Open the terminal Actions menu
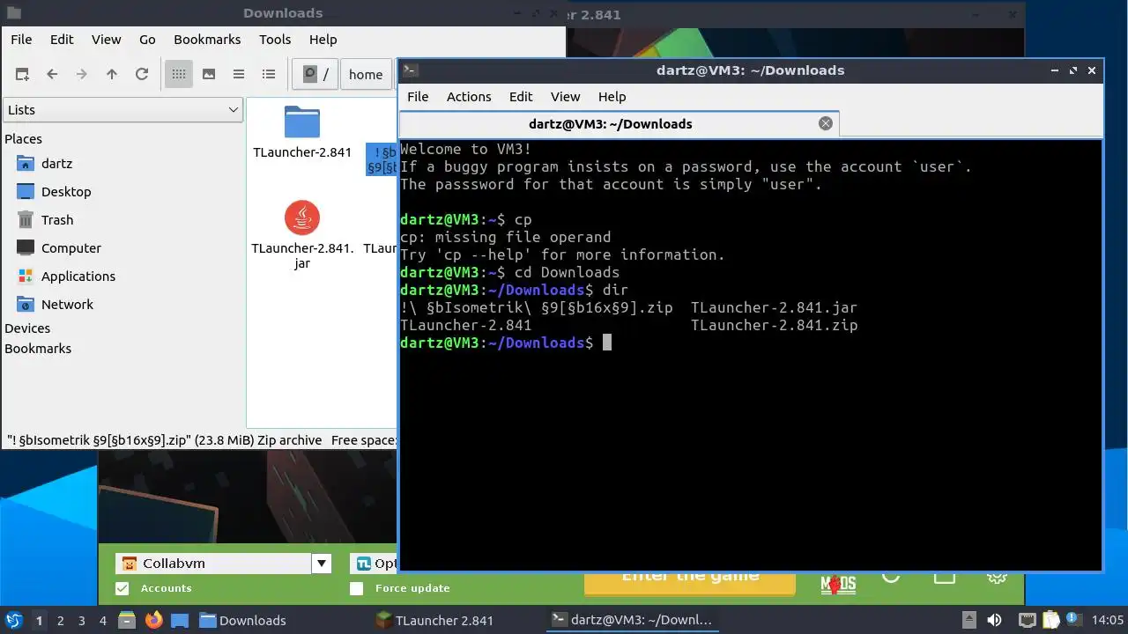Screen dimensions: 1128x634 click(469, 97)
